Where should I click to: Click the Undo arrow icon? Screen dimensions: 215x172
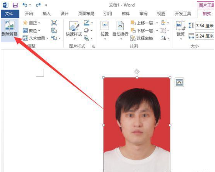(25, 5)
